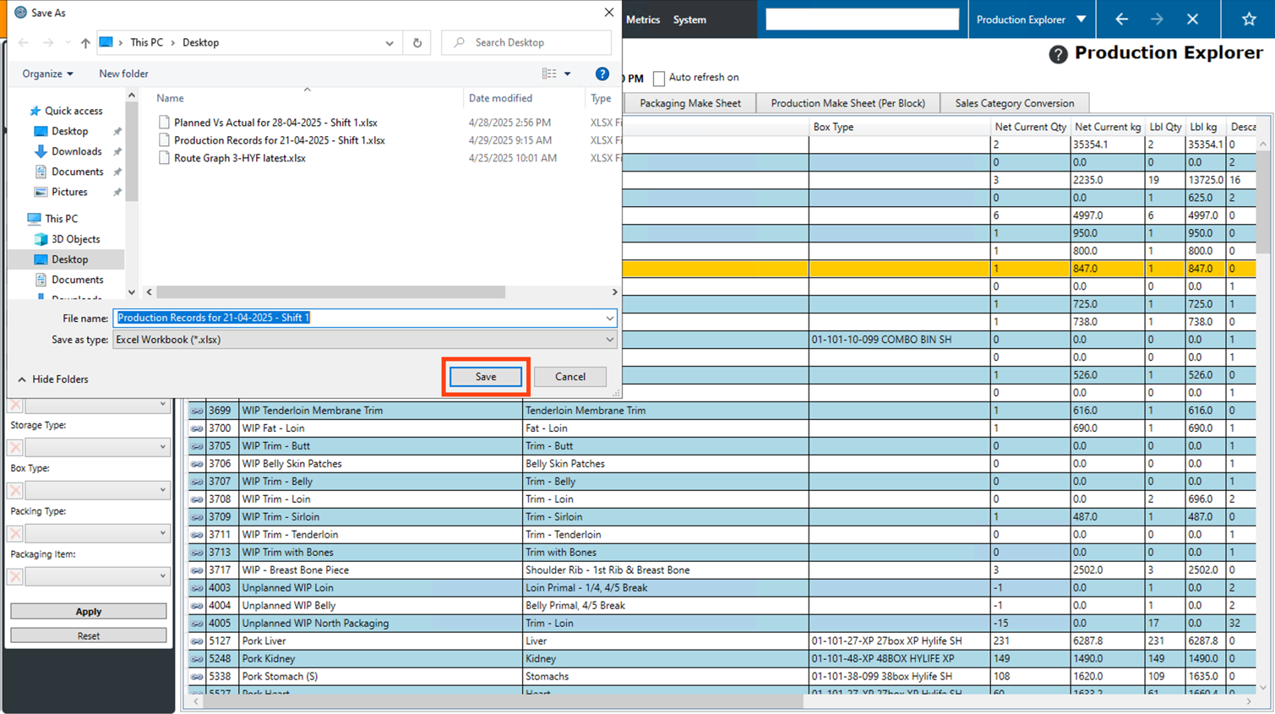This screenshot has width=1275, height=714.
Task: Select Route Graph 3-HYF latest.xlsx file
Action: (239, 158)
